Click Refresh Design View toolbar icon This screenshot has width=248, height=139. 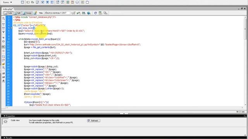coord(96,13)
